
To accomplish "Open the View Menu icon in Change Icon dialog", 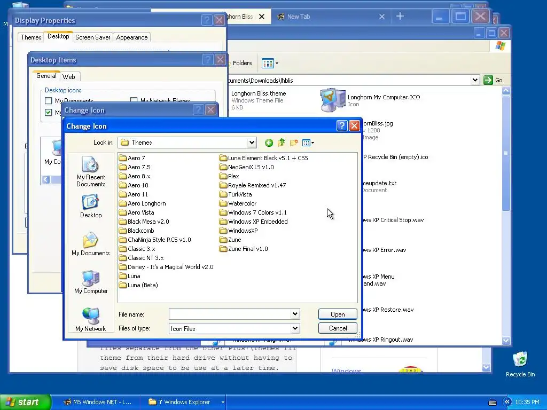I will point(308,143).
